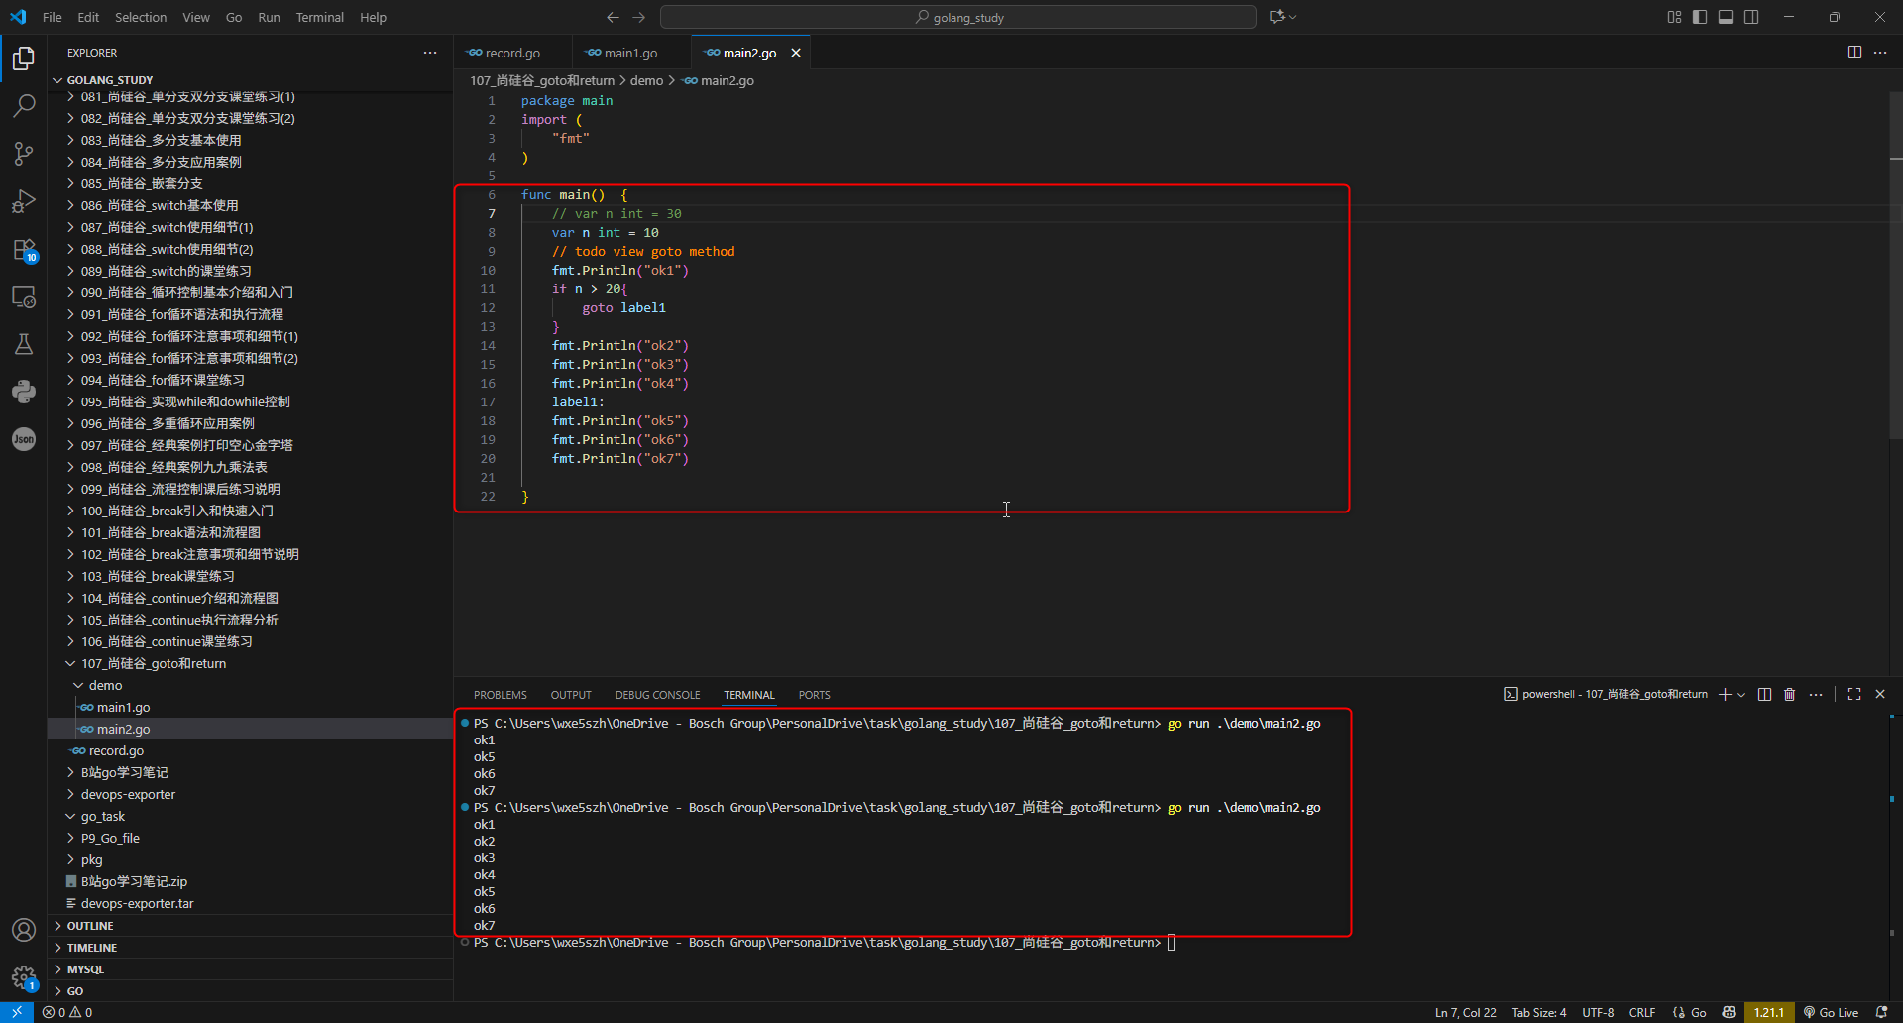This screenshot has width=1903, height=1023.
Task: Open the Remote Explorer view icon
Action: point(24,297)
